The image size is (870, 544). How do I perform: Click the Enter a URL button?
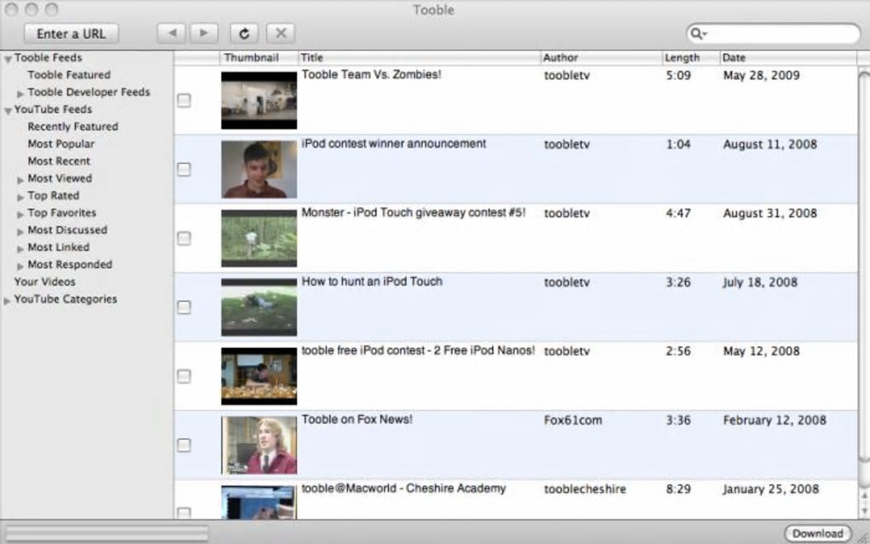[x=71, y=34]
